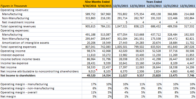The image size is (196, 99).
Task: Select net investment income value 5
Action: tap(127, 22)
